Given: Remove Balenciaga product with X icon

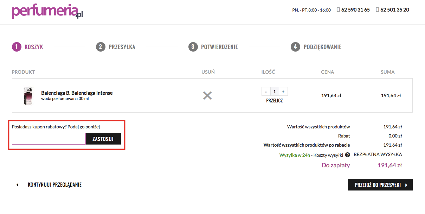Looking at the screenshot, I should click(x=207, y=95).
